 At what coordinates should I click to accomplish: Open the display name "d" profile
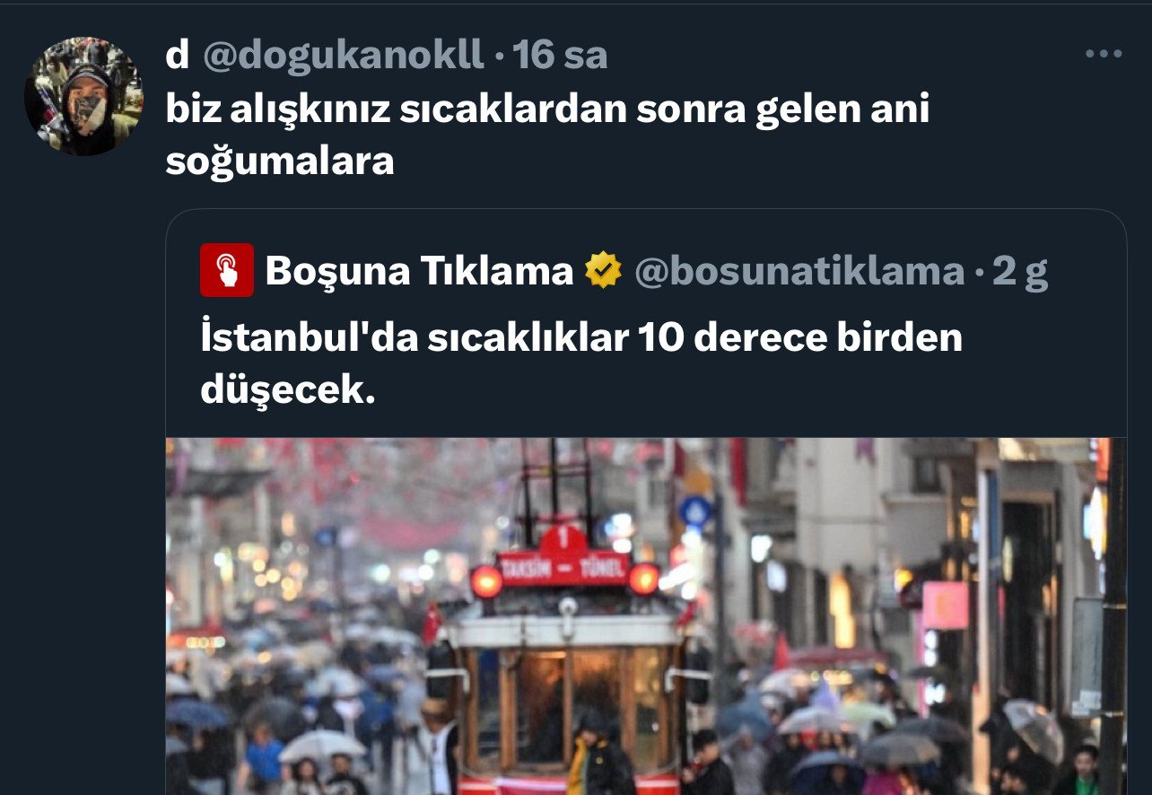tap(177, 56)
